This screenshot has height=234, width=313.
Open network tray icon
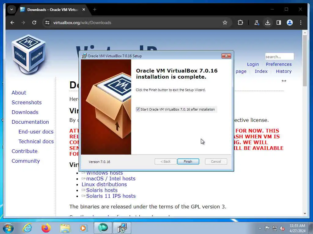(x=275, y=228)
